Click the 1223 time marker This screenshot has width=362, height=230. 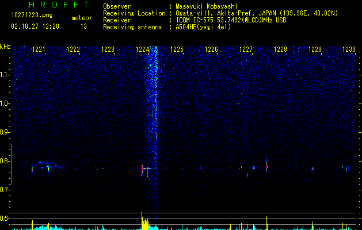click(108, 49)
